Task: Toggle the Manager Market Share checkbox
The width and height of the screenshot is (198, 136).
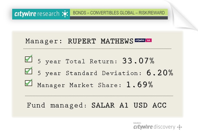Action: pyautogui.click(x=29, y=83)
